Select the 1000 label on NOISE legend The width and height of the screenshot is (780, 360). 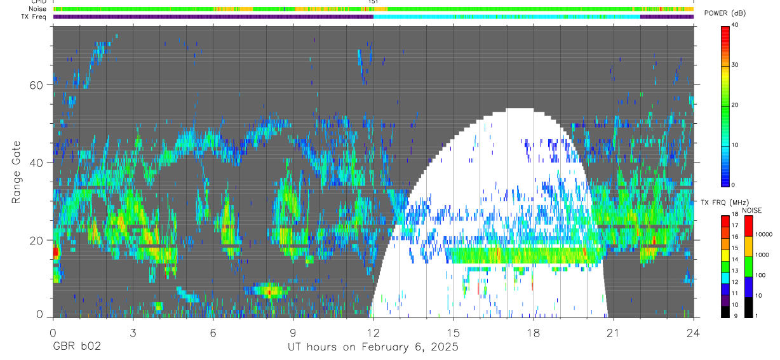(762, 255)
